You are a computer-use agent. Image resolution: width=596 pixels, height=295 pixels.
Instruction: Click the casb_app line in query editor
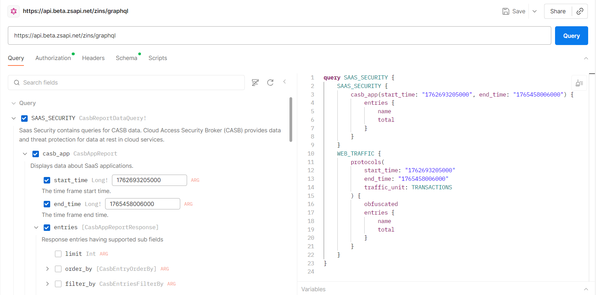pos(462,94)
